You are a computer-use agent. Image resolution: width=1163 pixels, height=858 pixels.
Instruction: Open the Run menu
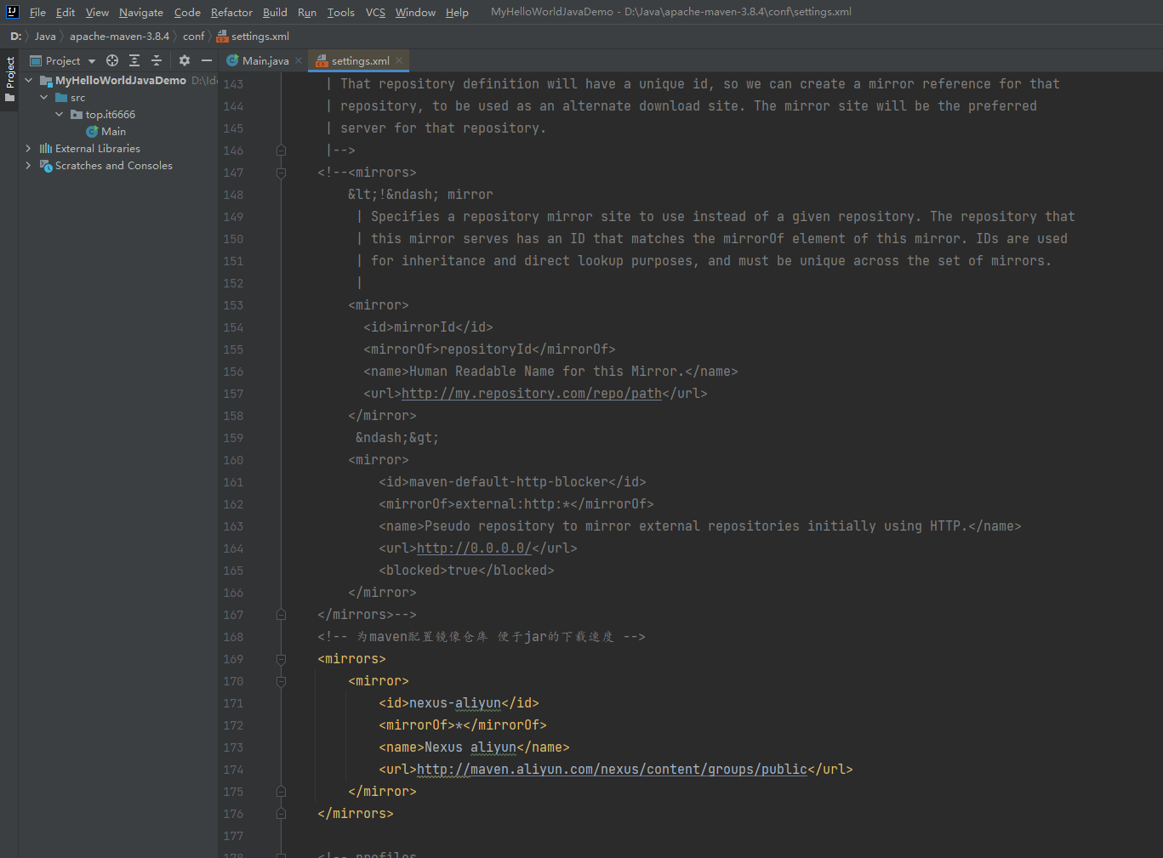coord(307,12)
